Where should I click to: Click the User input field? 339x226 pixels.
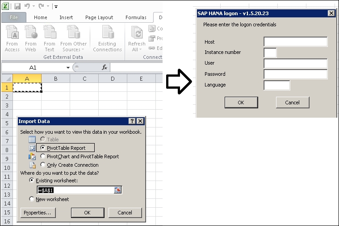[296, 63]
